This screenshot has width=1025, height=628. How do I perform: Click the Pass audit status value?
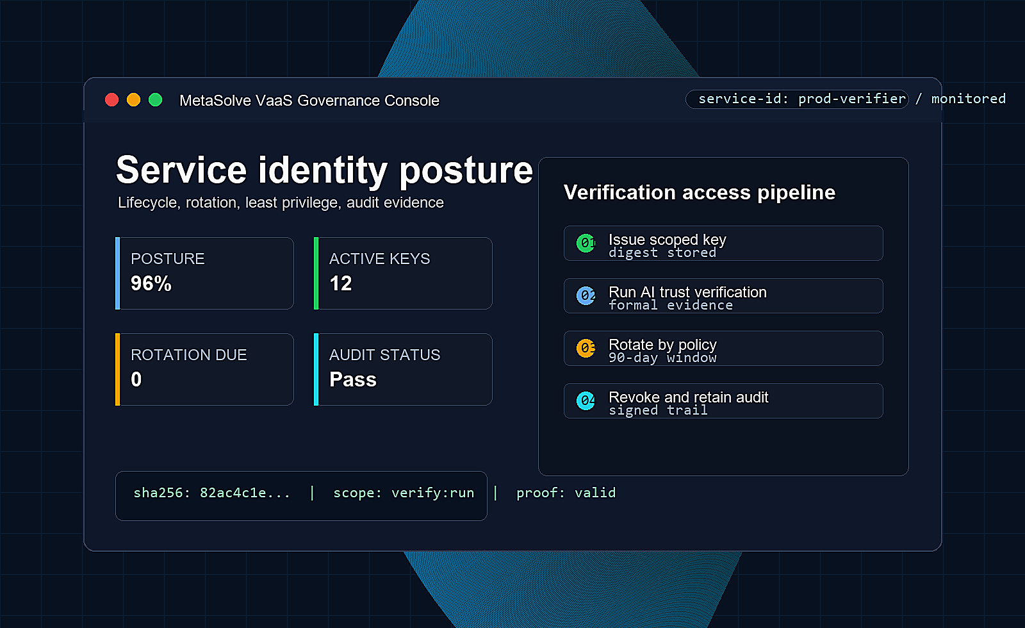pos(353,379)
